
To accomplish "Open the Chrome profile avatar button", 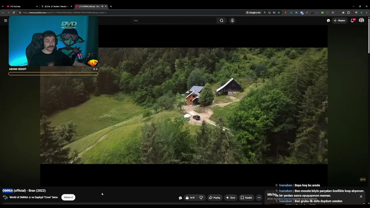I will click(x=361, y=12).
